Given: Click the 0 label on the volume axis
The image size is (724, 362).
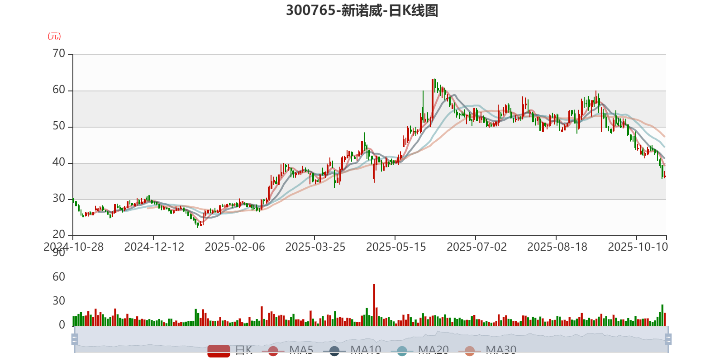Looking at the screenshot, I should (x=62, y=325).
